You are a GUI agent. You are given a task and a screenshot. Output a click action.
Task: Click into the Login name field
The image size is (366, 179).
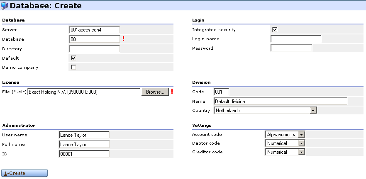[296, 39]
